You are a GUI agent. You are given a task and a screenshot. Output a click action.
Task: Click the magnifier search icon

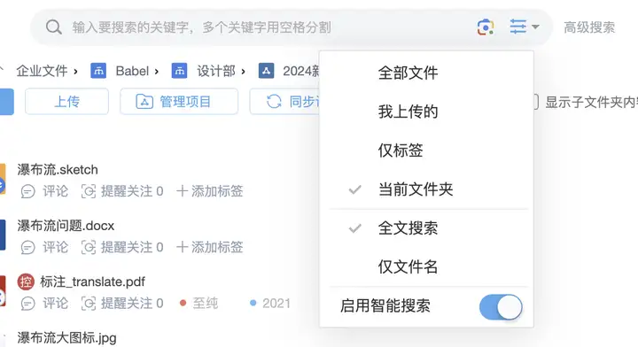[x=54, y=27]
